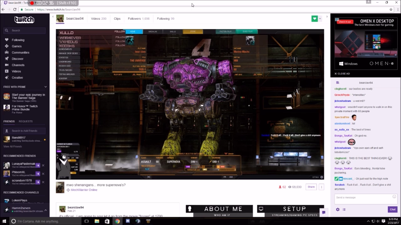
Task: Select friend BanditB17
Action: click(24, 139)
